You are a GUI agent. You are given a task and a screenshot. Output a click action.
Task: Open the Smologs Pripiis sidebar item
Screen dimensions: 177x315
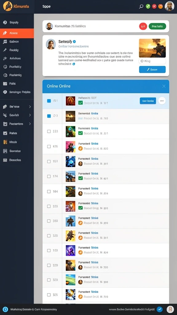pyautogui.click(x=17, y=92)
